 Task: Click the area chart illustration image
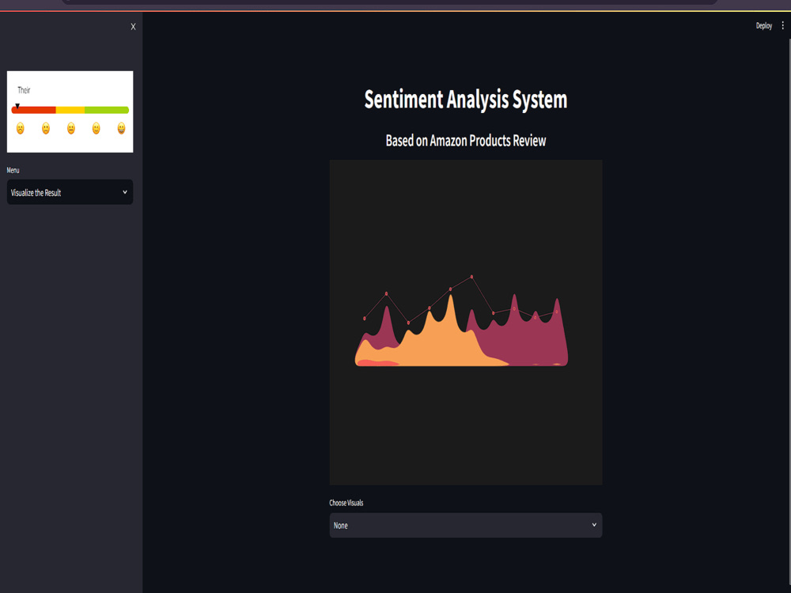pos(466,323)
